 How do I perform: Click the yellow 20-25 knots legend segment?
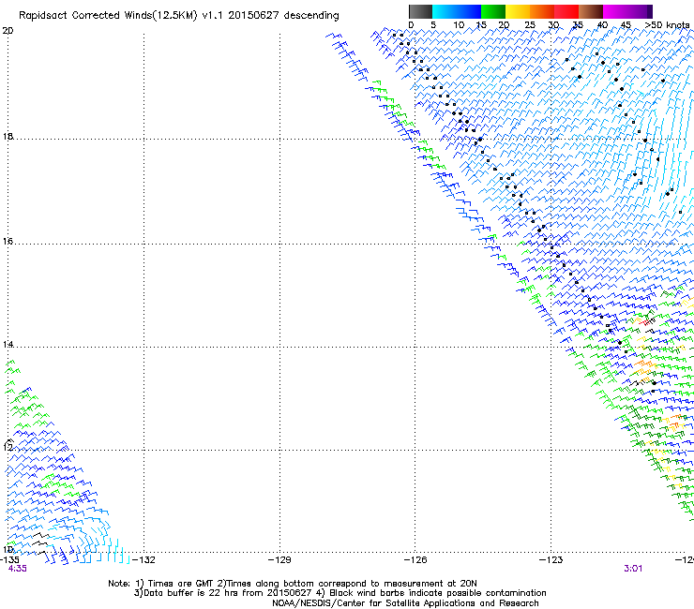[x=518, y=11]
